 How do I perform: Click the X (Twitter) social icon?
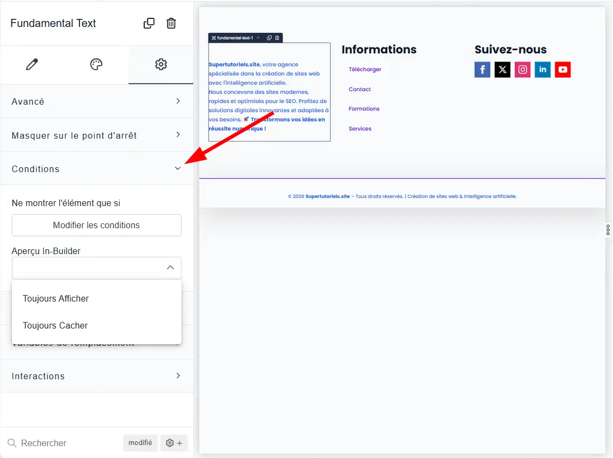[502, 70]
